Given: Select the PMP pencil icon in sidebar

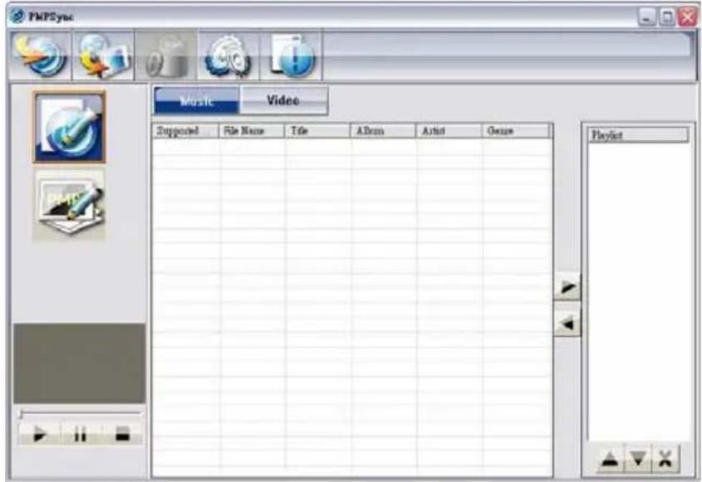Looking at the screenshot, I should [70, 205].
